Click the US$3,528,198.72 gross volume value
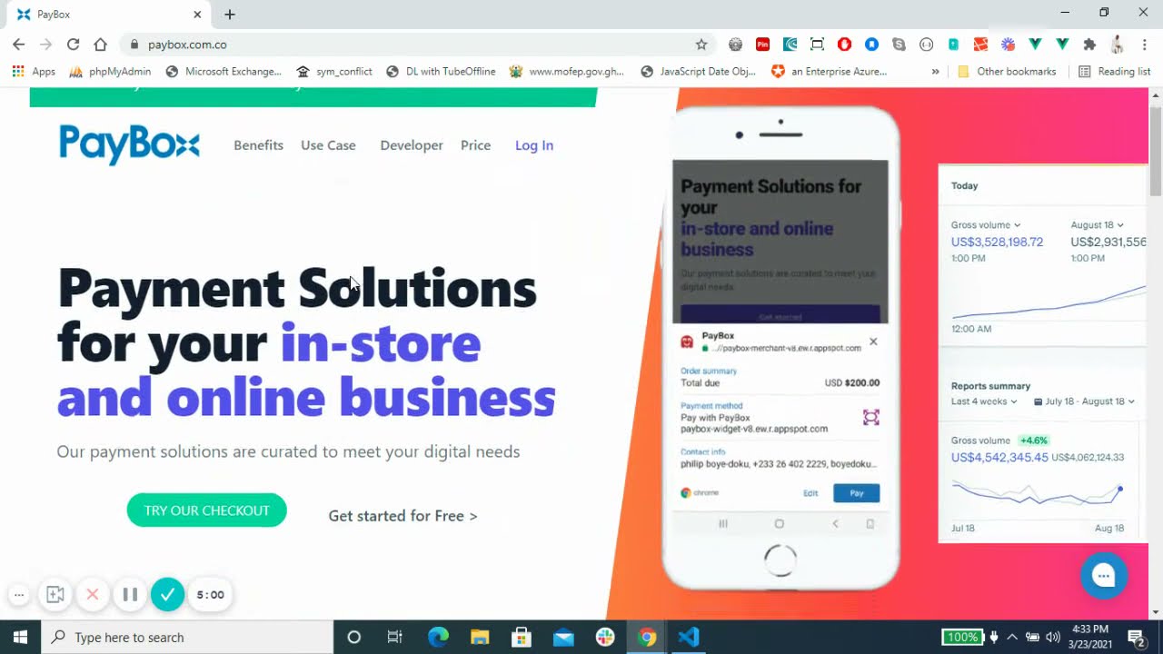Image resolution: width=1163 pixels, height=654 pixels. 997,243
